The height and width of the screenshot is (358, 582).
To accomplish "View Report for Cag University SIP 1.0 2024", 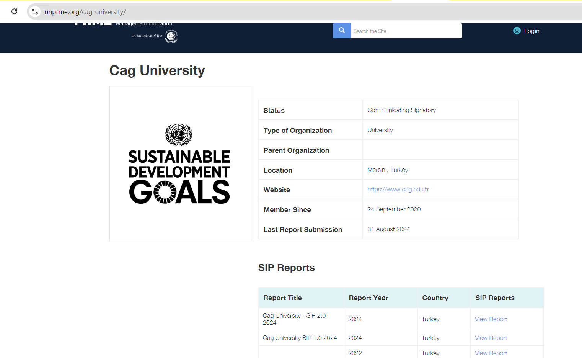I will (491, 338).
